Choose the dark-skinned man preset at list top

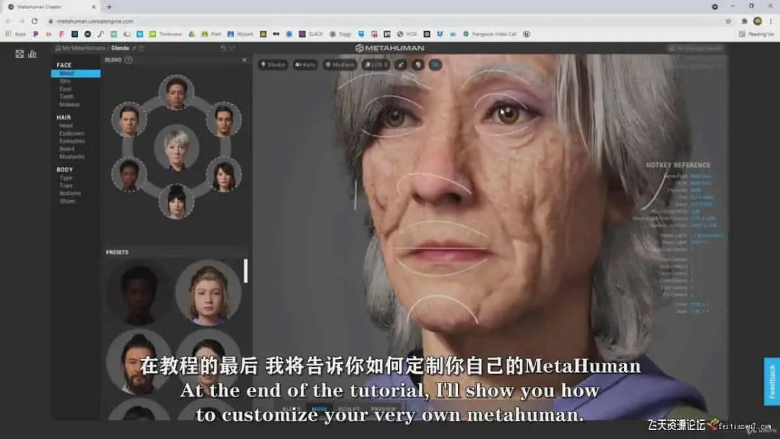[139, 293]
